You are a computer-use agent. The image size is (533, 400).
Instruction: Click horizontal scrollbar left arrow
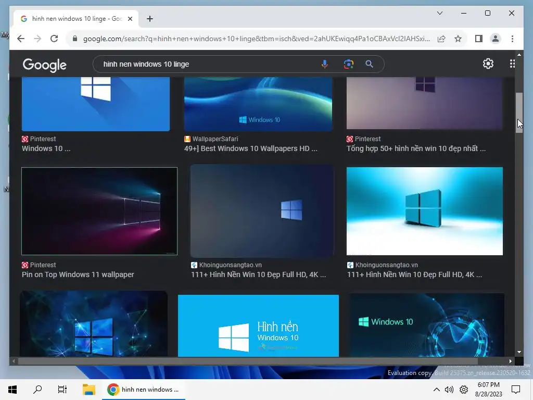[x=14, y=361]
